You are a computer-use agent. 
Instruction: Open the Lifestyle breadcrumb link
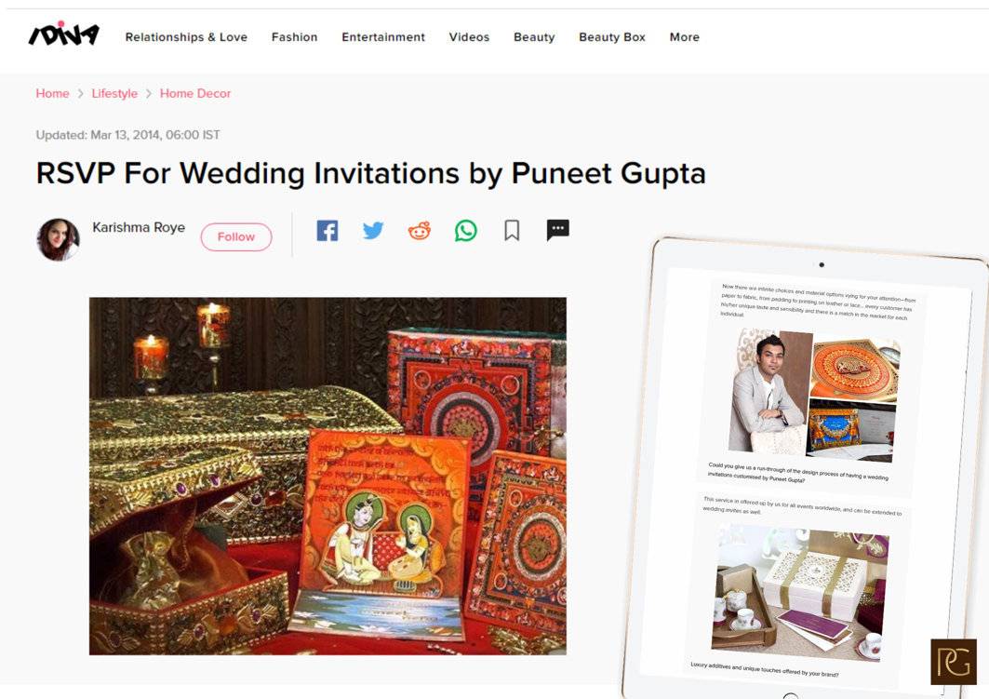[114, 93]
